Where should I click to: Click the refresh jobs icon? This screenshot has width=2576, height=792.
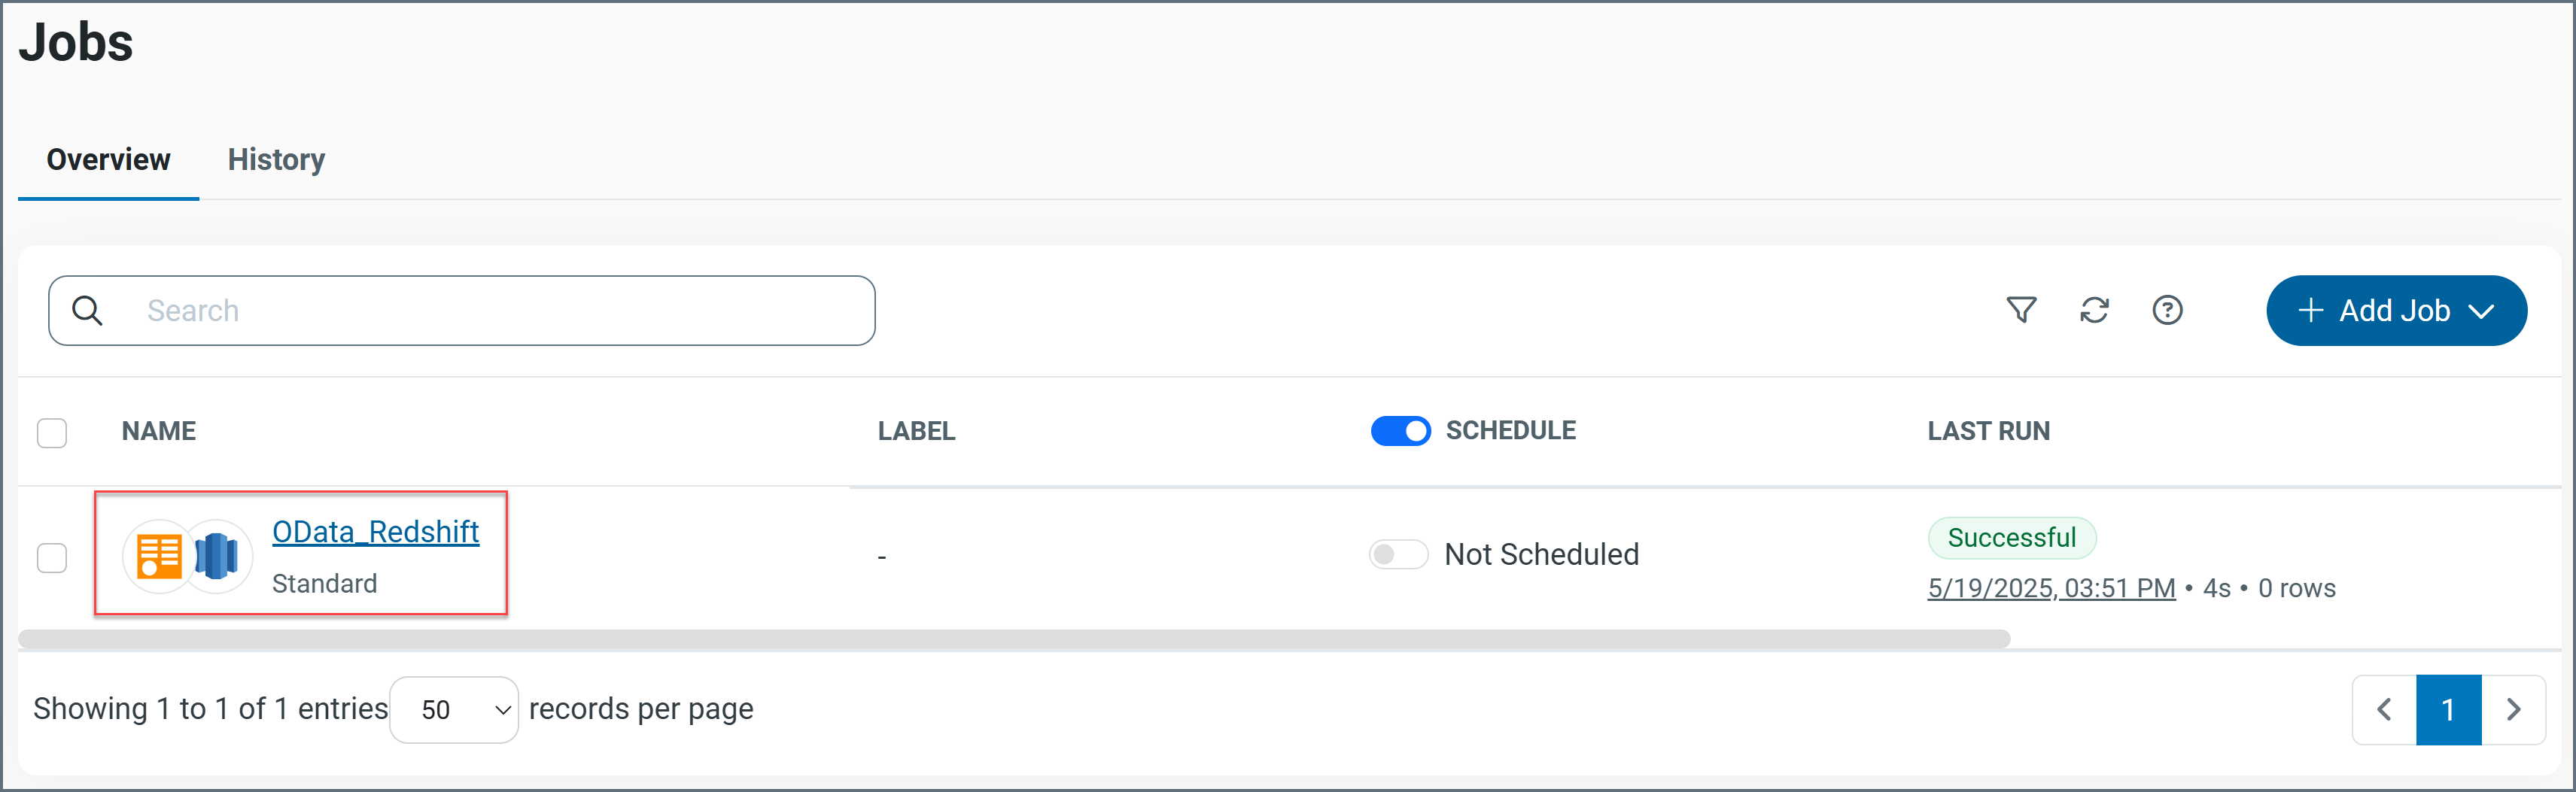pos(2094,311)
